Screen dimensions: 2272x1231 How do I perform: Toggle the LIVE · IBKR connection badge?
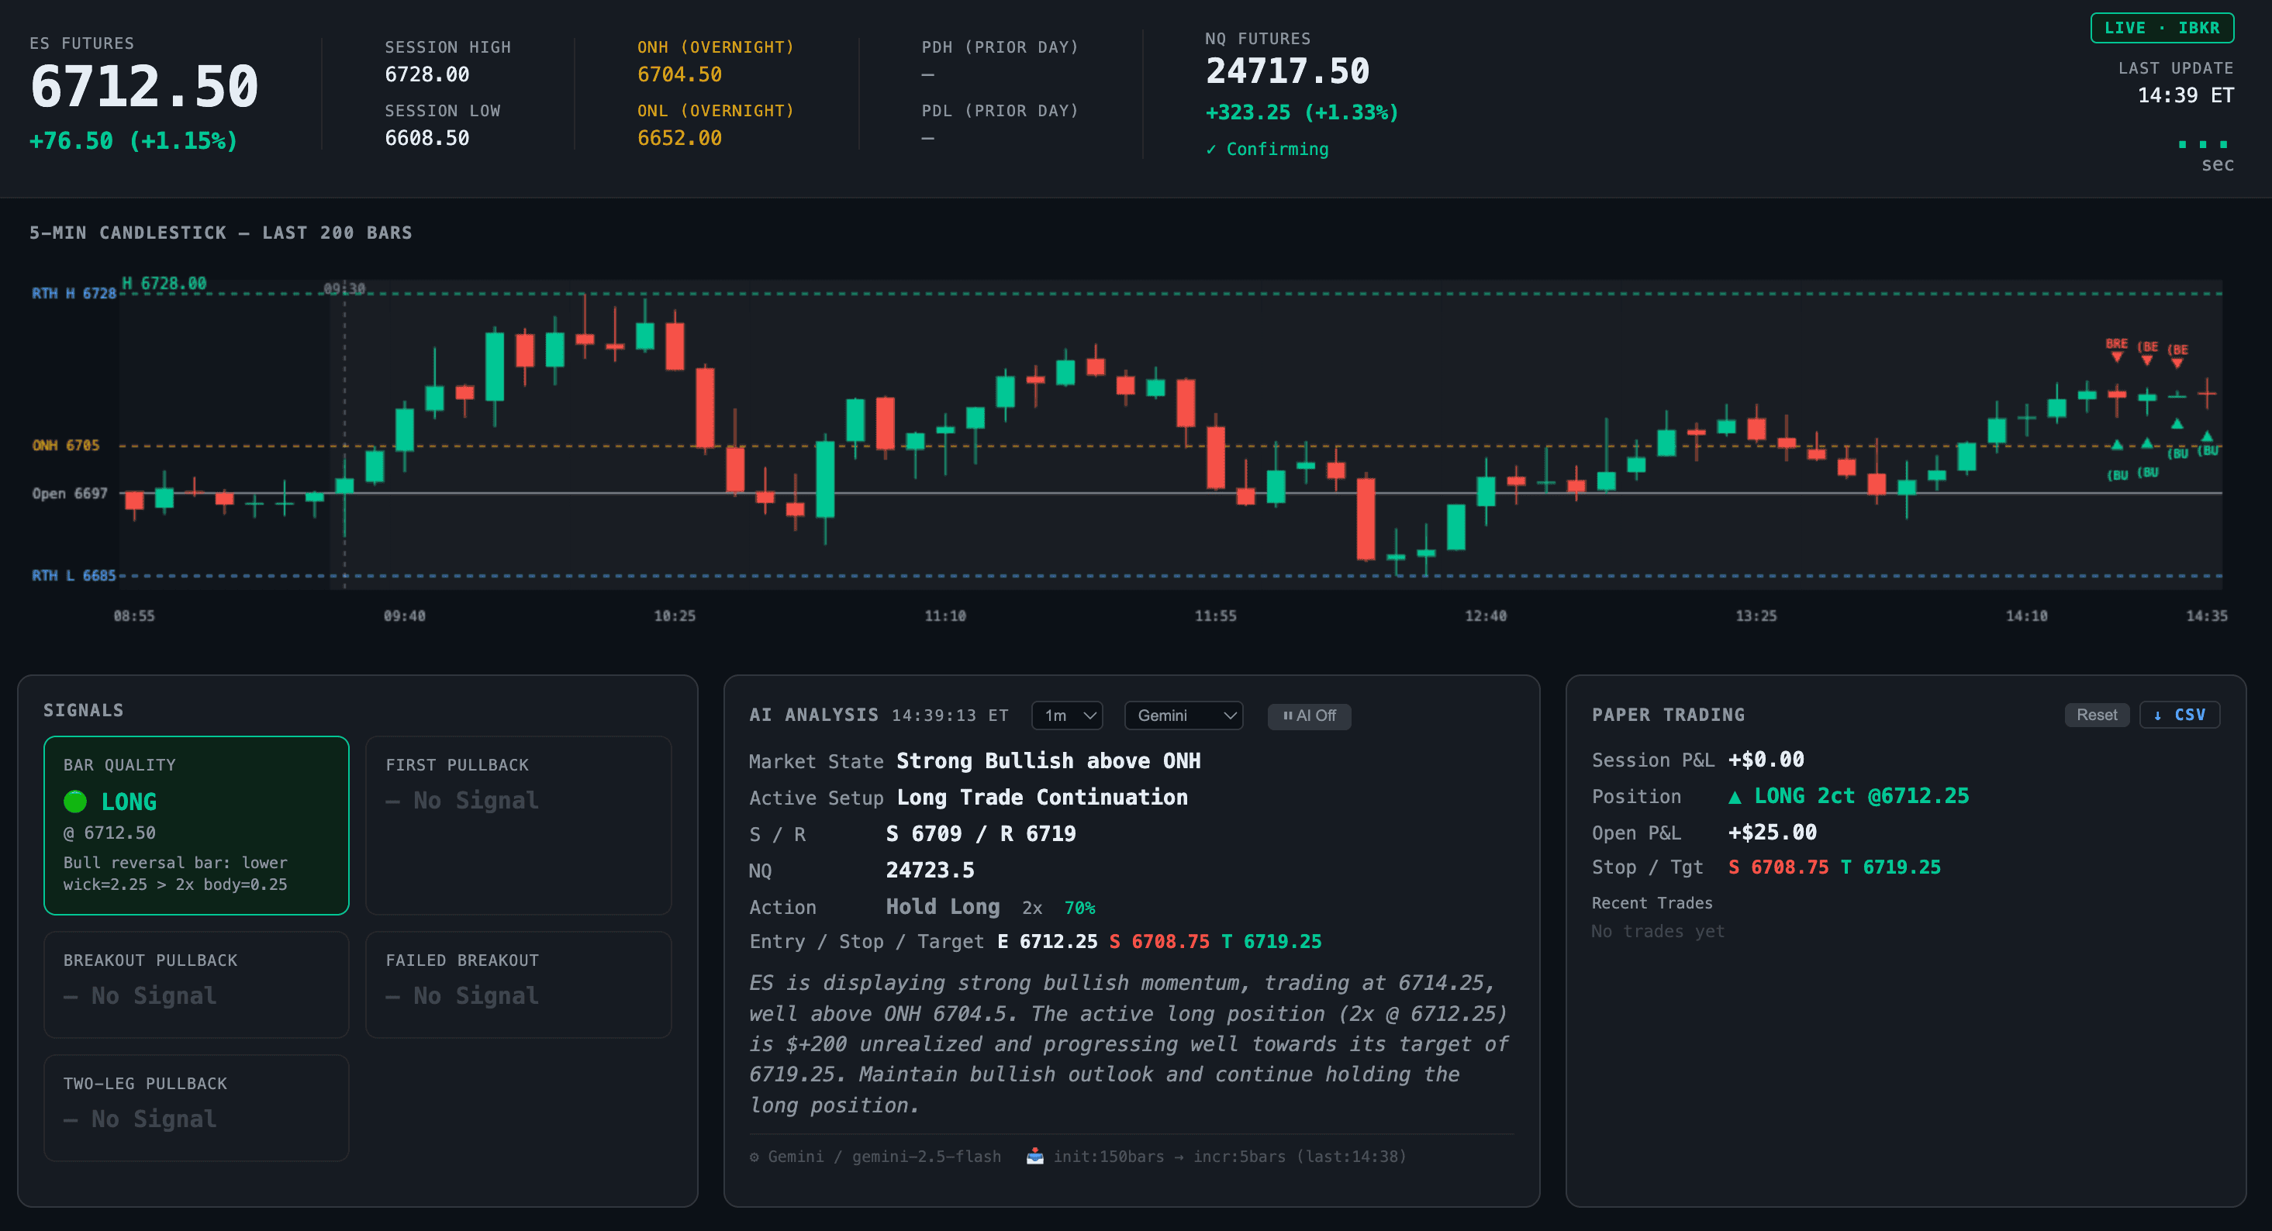coord(2162,27)
